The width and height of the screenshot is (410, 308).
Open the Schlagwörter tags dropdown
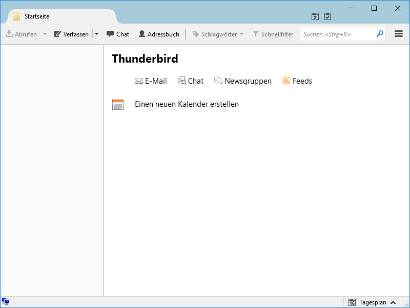click(x=218, y=34)
